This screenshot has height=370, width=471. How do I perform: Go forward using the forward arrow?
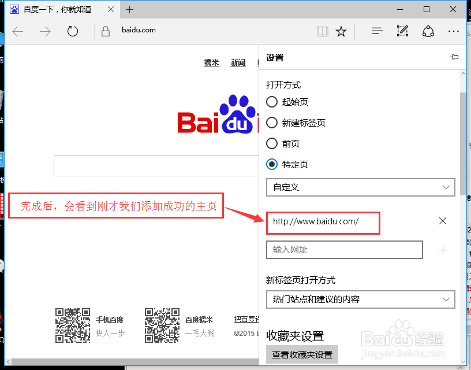[46, 31]
